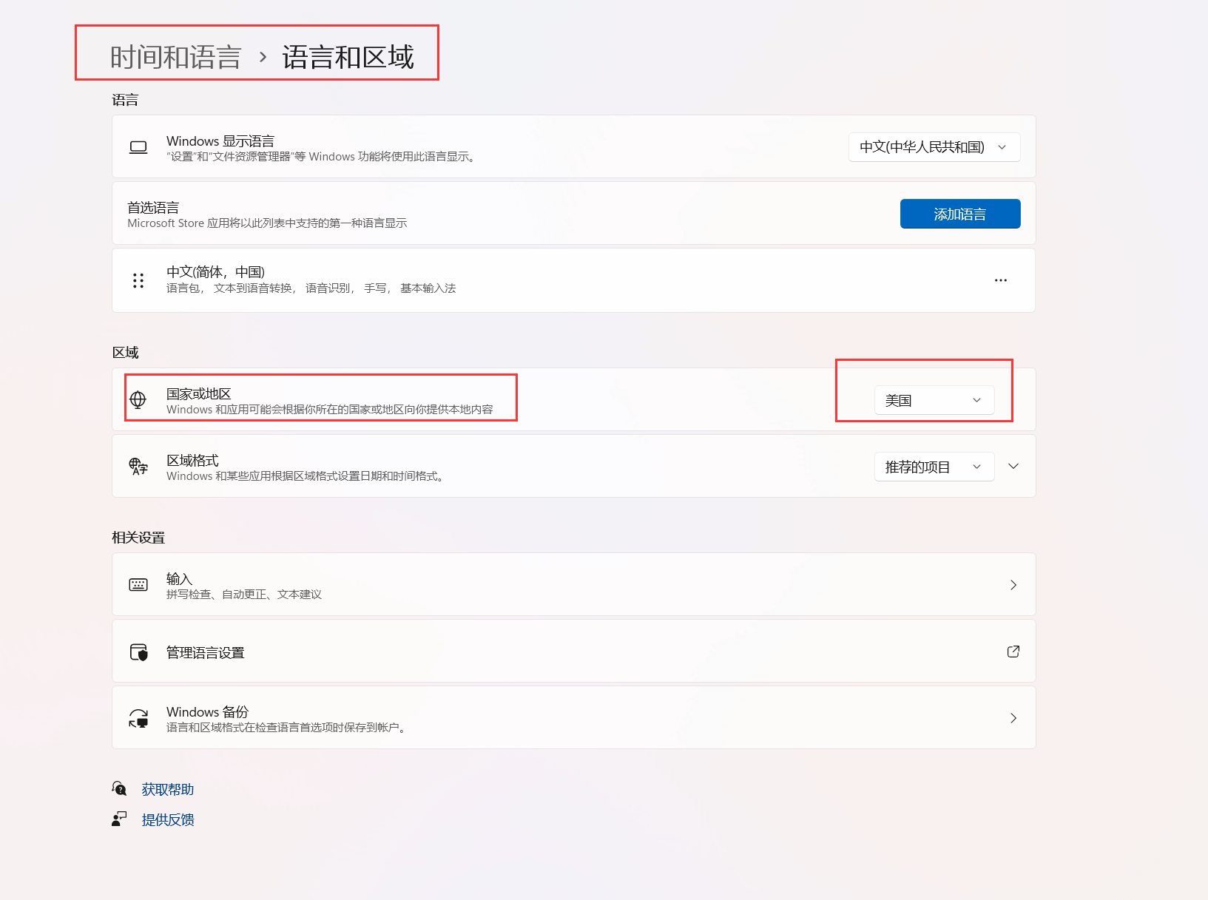Open the 提供反馈 link
1208x900 pixels.
(x=168, y=819)
